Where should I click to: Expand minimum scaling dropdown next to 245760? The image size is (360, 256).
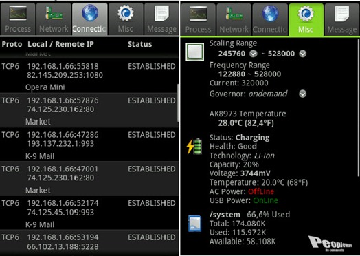(254, 54)
